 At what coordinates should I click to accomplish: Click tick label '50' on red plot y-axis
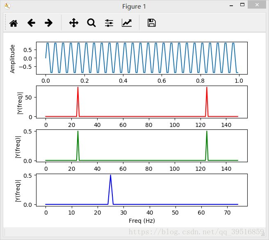[x=28, y=97]
